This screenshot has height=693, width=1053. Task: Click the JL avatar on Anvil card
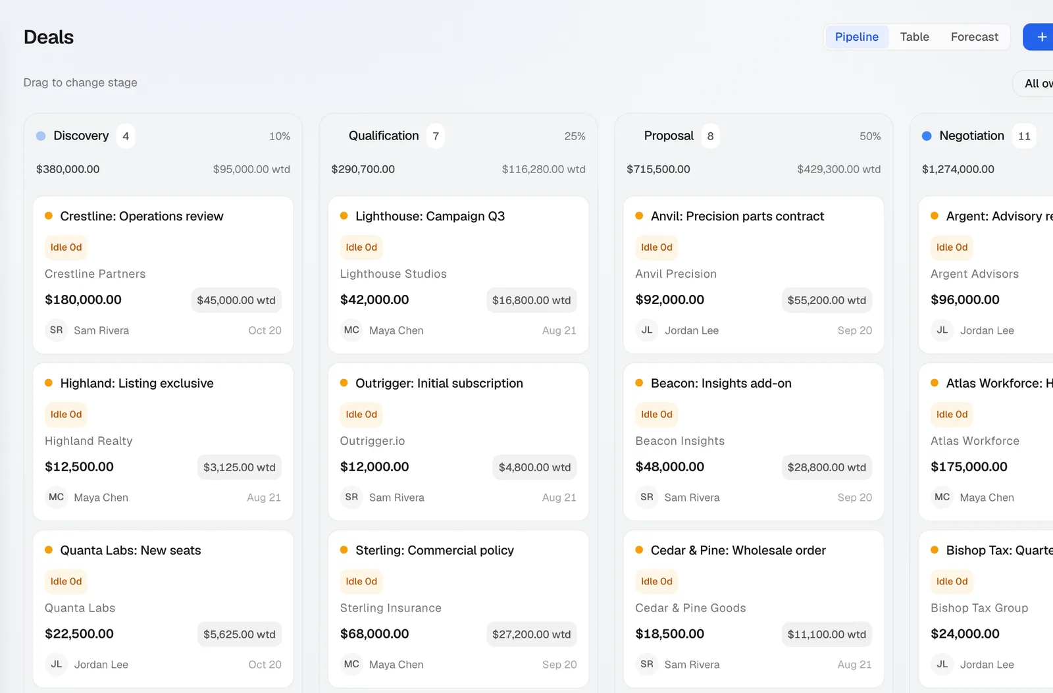click(x=647, y=330)
